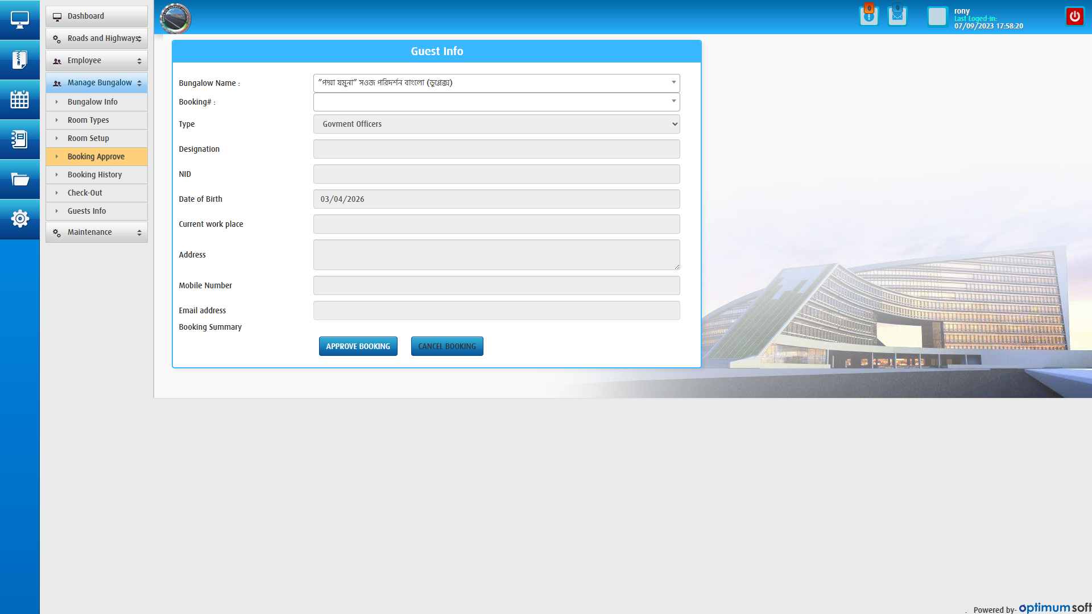
Task: Click the Mobile Number input field
Action: (x=496, y=285)
